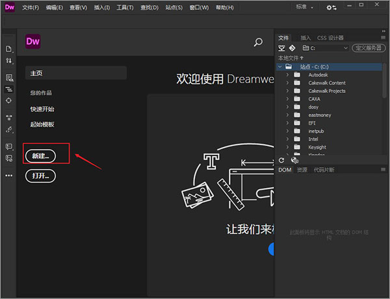Select the Keysight folder row
This screenshot has height=299, width=390.
coord(330,147)
